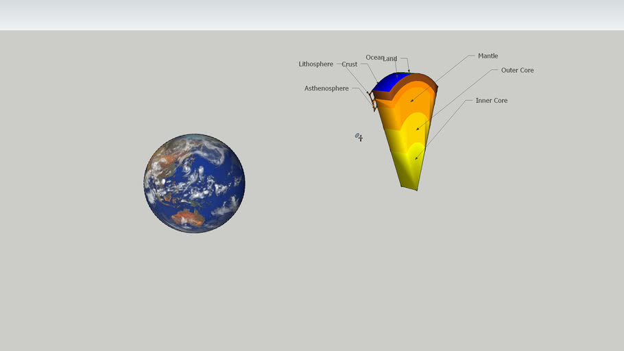Click the Inner Core text label
Screen dimensions: 624x351
(491, 101)
